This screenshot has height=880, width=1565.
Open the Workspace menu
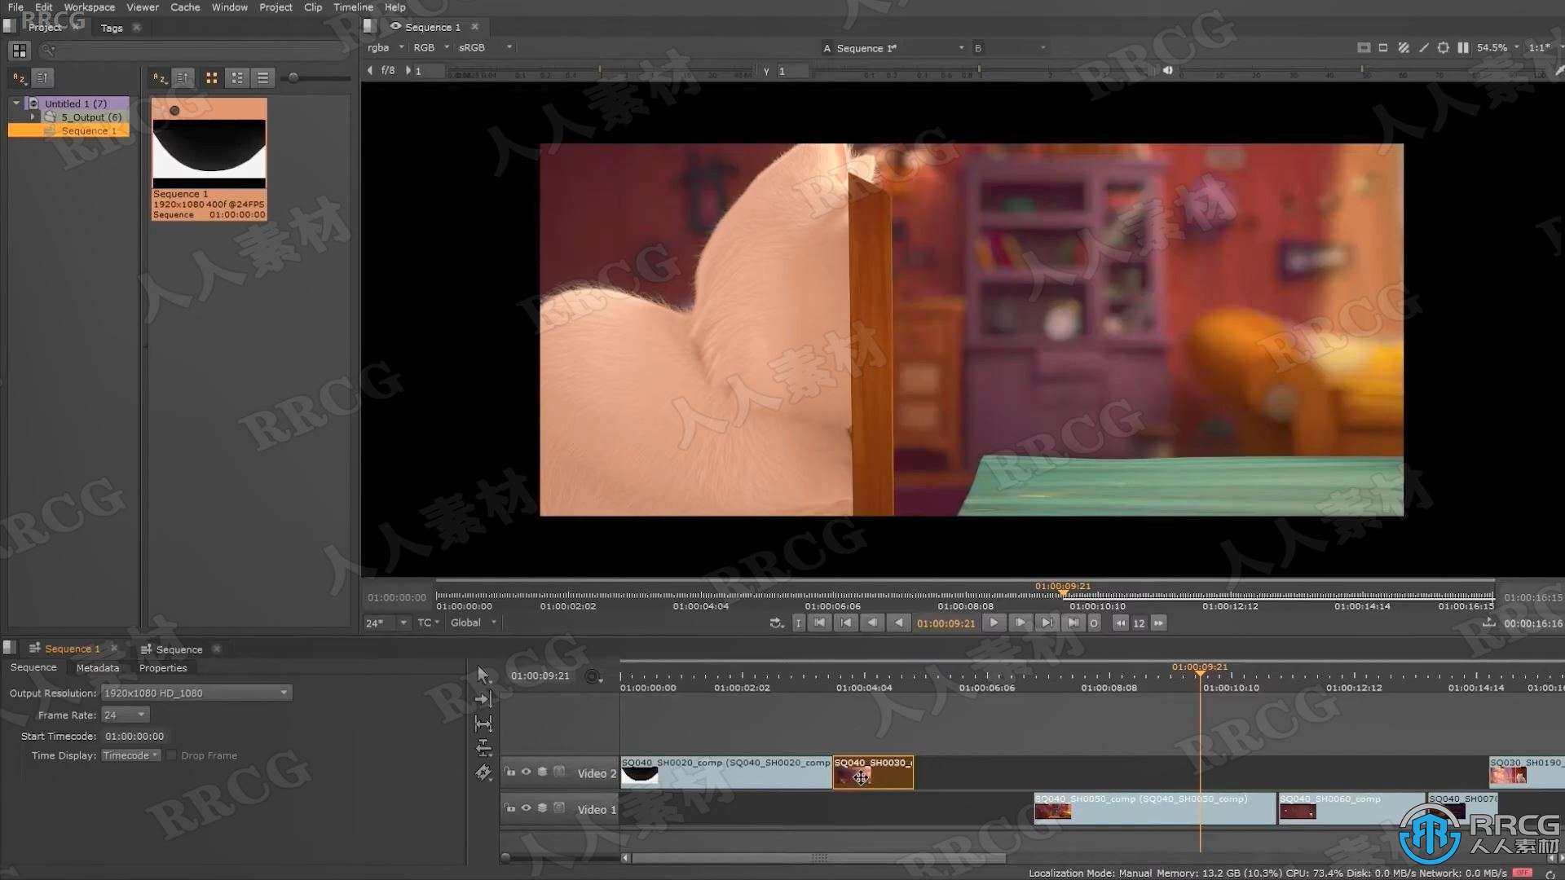point(90,7)
